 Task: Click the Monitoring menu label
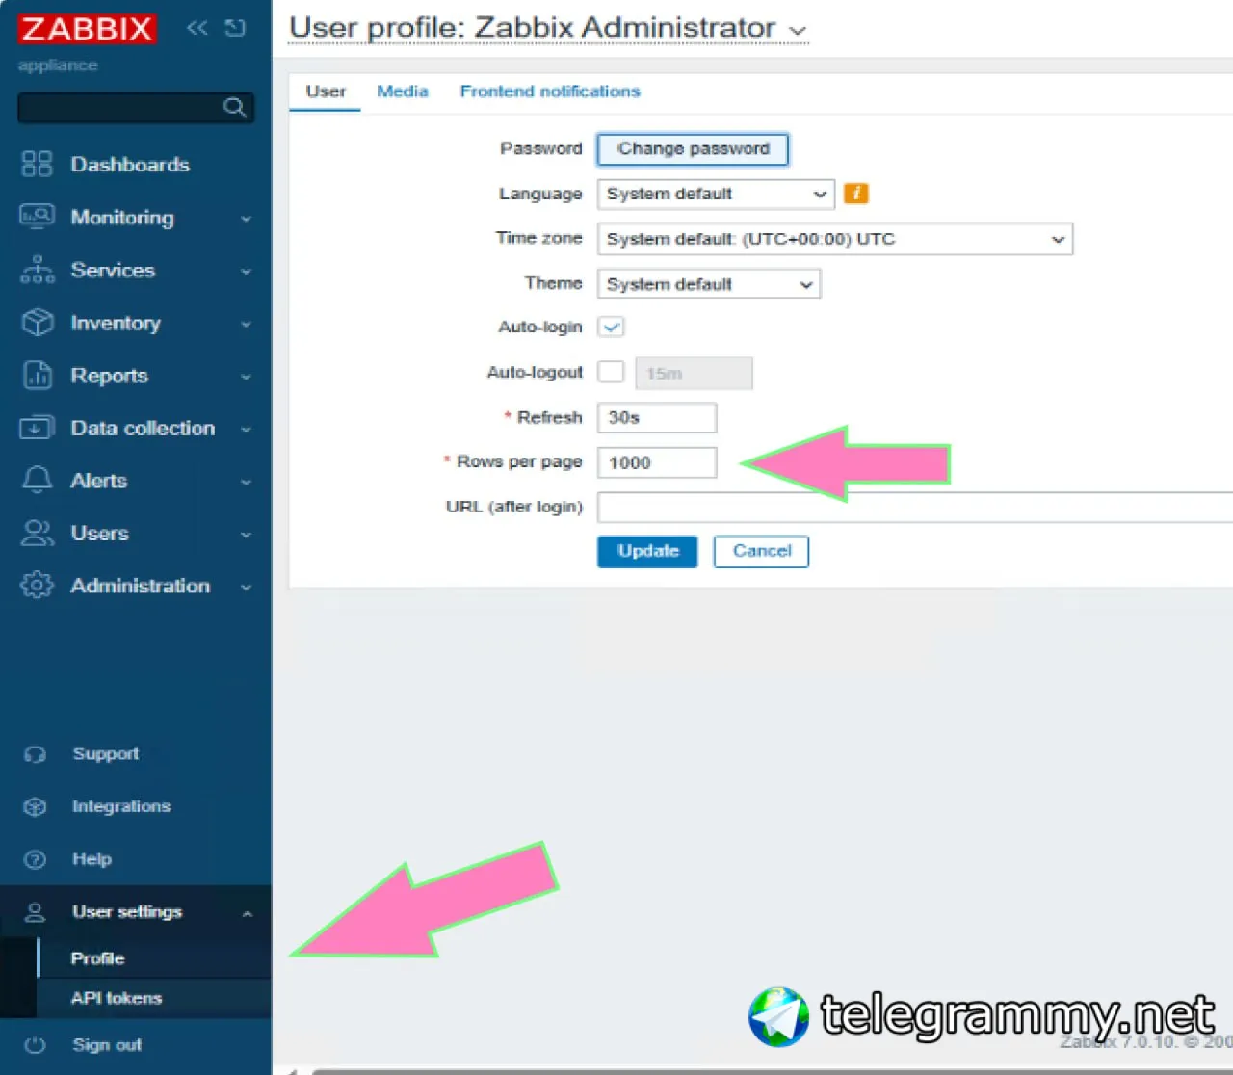pyautogui.click(x=122, y=218)
